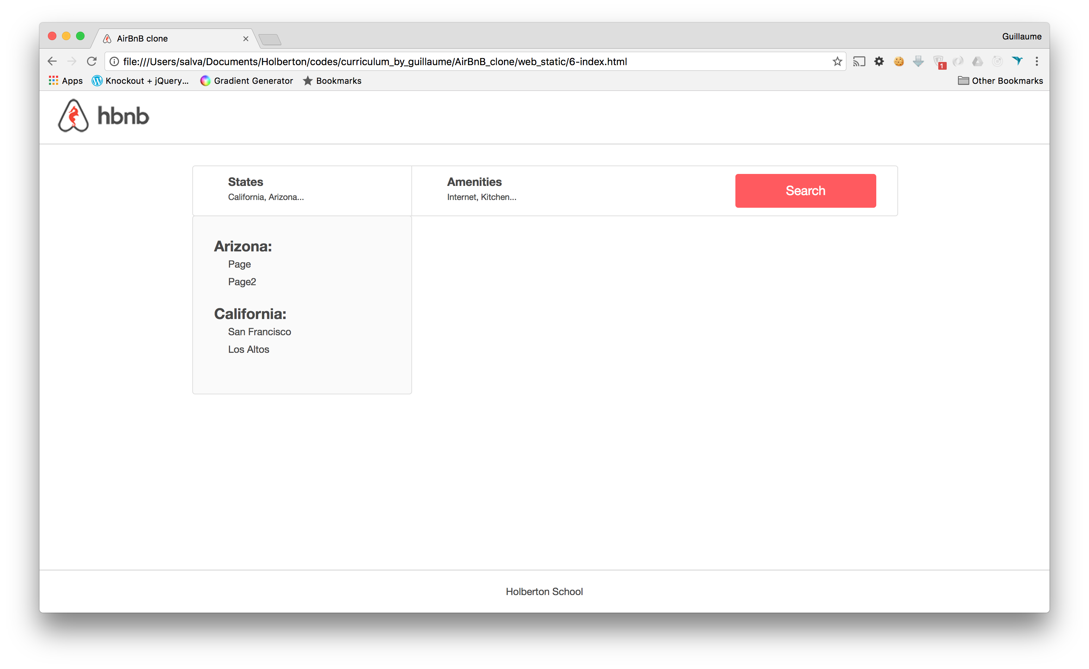The height and width of the screenshot is (669, 1089).
Task: Reload the current page
Action: [92, 62]
